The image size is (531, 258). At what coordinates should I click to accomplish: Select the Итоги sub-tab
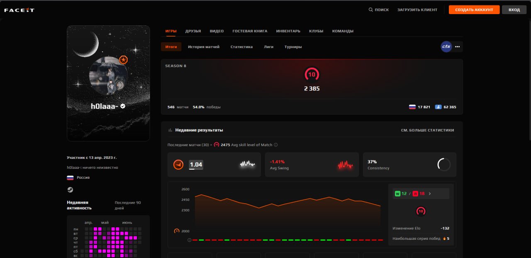coord(171,47)
